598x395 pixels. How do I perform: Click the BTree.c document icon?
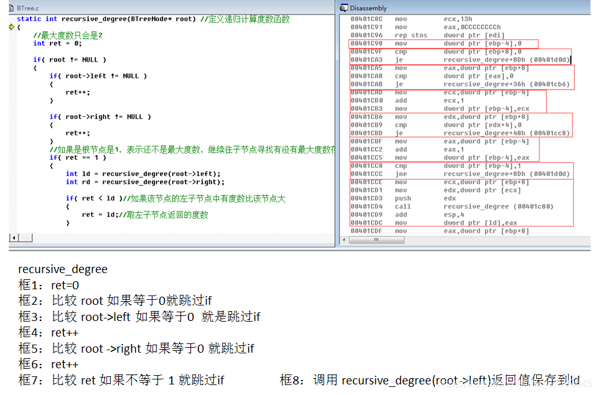coord(11,8)
